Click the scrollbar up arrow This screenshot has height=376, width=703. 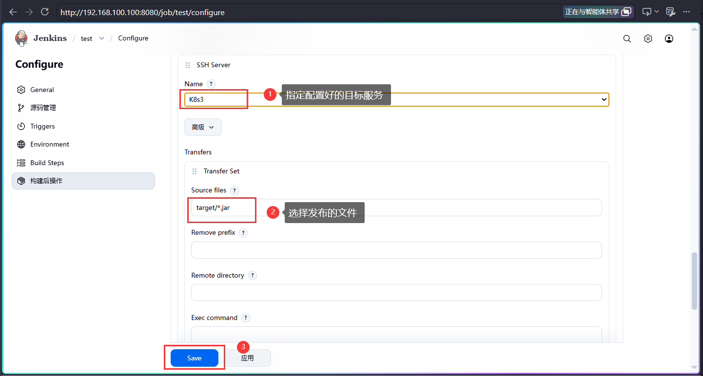click(x=695, y=29)
